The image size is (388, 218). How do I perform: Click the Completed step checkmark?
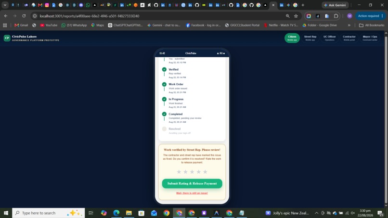[x=164, y=114]
